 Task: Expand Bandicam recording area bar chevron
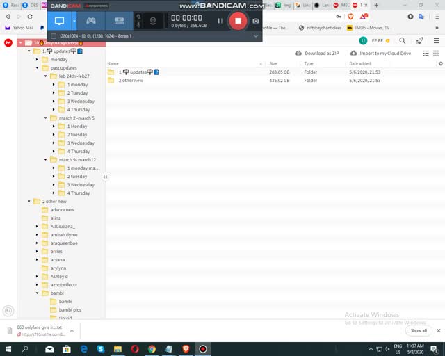tap(256, 36)
